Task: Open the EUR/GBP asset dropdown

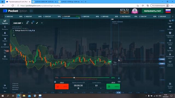Action: pos(18,23)
